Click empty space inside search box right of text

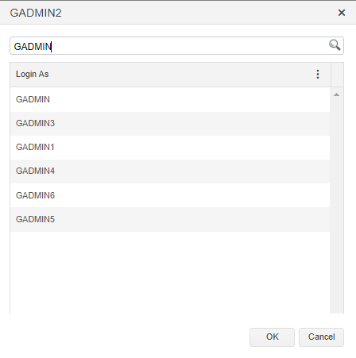pyautogui.click(x=189, y=46)
